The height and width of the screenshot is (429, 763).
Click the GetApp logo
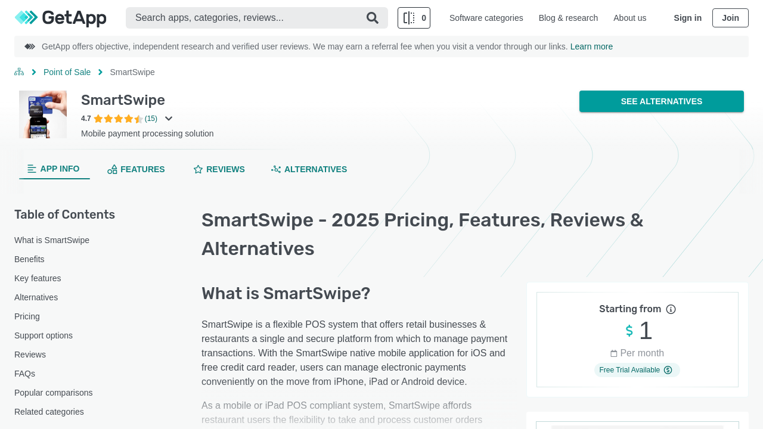point(60,18)
